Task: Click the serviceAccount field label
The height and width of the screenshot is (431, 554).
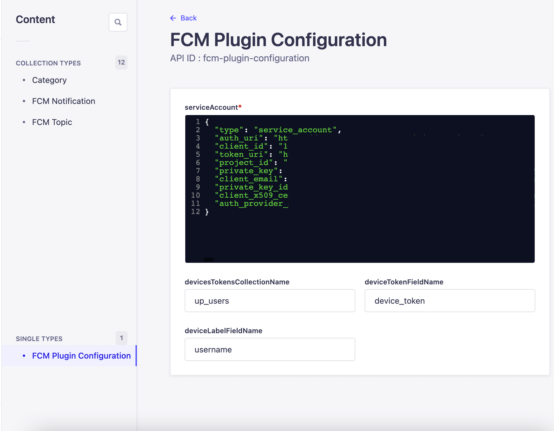Action: tap(213, 107)
